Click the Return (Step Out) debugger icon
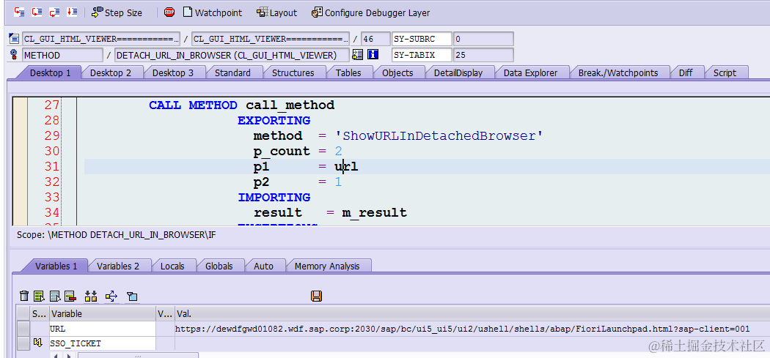The image size is (770, 358). click(x=54, y=12)
